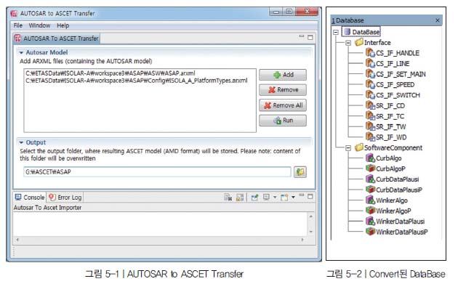Image resolution: width=458 pixels, height=292 pixels.
Task: Minimize the Console panel
Action: (x=302, y=195)
